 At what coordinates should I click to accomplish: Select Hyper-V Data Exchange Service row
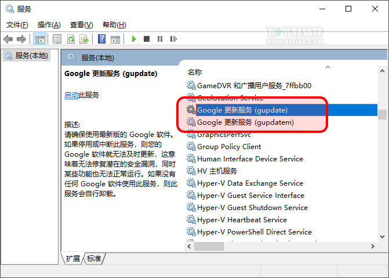point(282,183)
